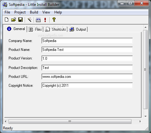Click the 'Product Description:' label
Image resolution: width=151 pixels, height=133 pixels.
point(23,68)
